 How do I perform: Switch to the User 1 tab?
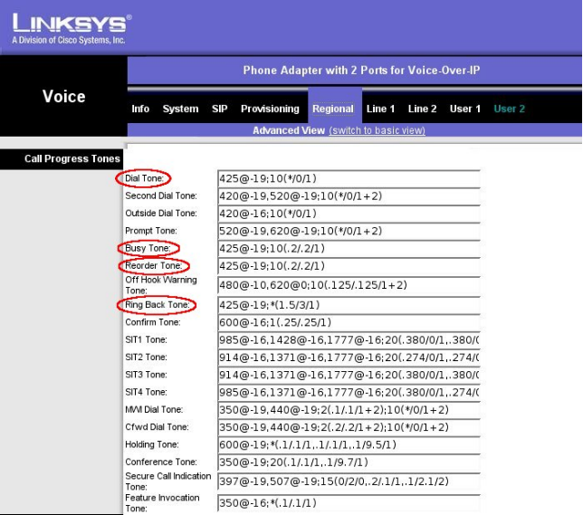point(465,109)
